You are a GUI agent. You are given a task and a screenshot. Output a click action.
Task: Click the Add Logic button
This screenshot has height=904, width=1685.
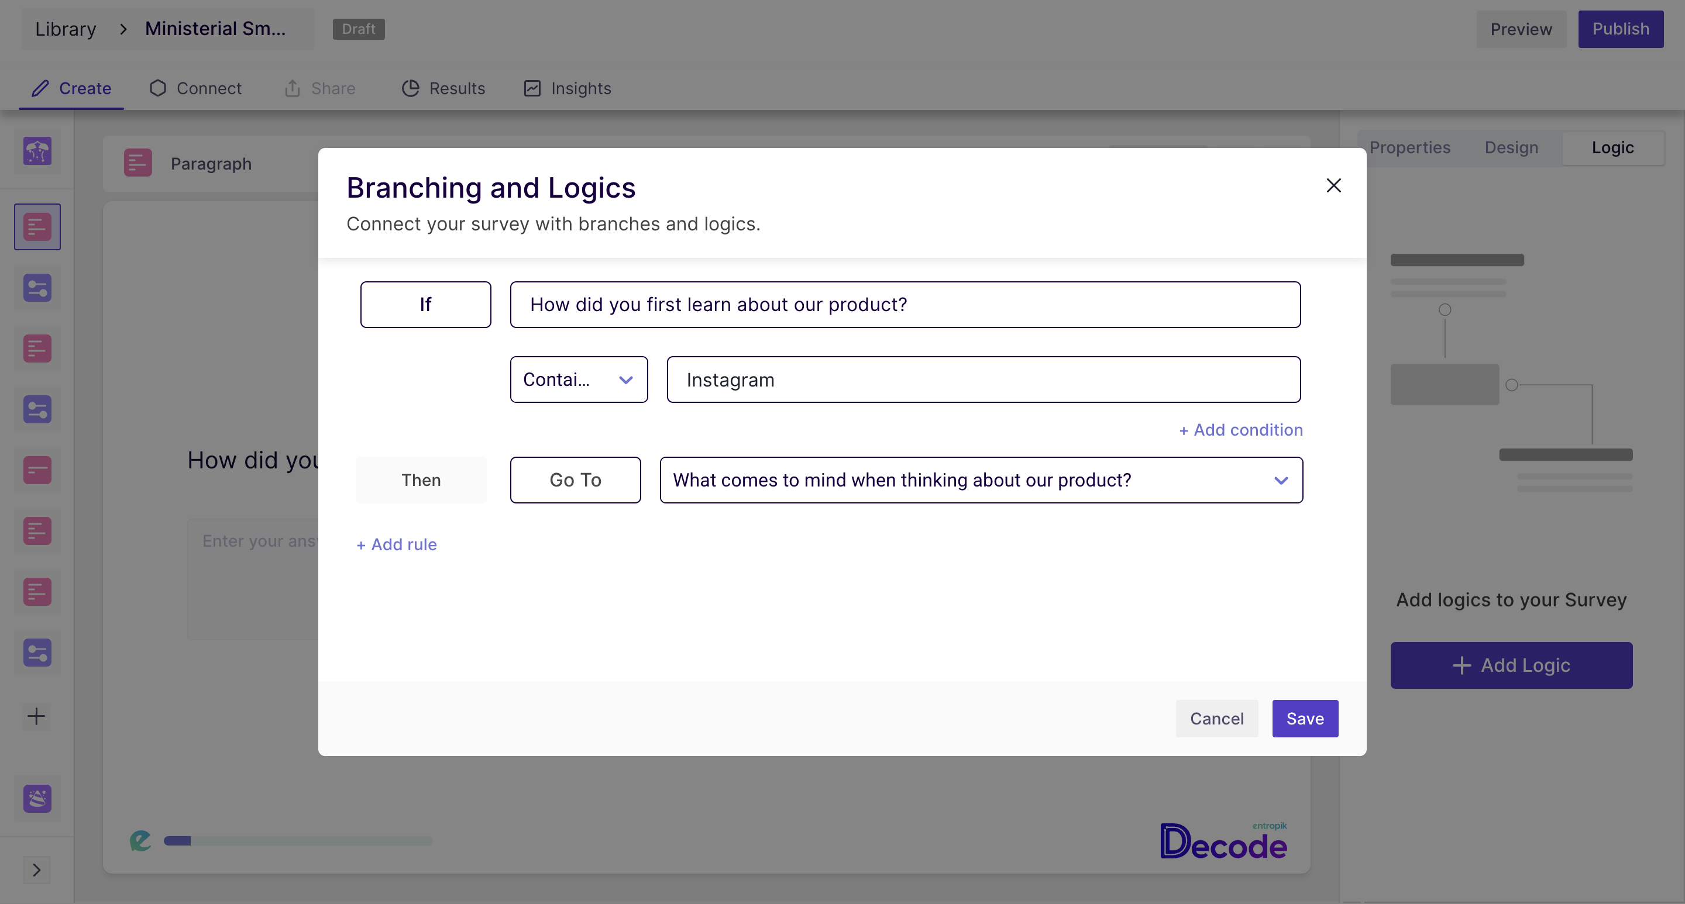(x=1511, y=665)
